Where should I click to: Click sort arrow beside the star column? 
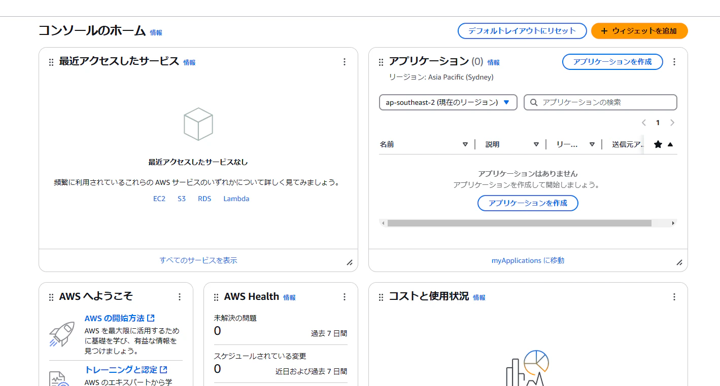coord(670,144)
